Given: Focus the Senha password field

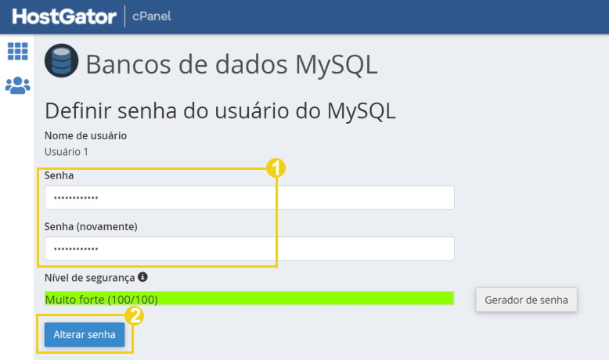Looking at the screenshot, I should pyautogui.click(x=250, y=197).
